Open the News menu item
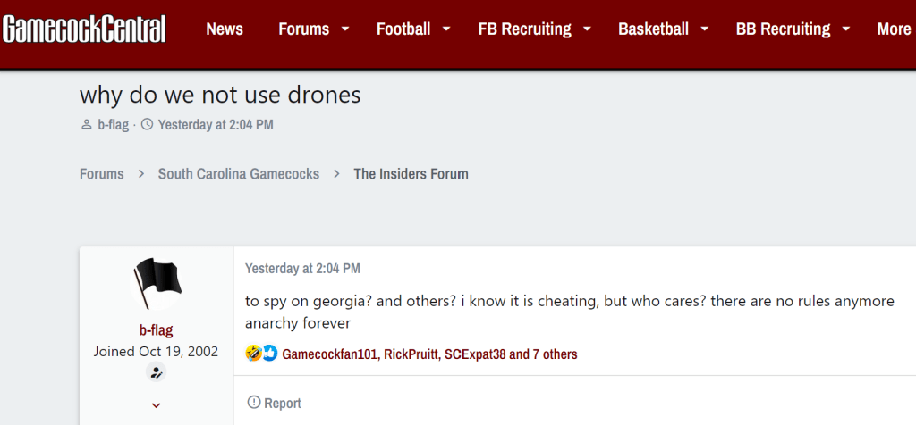Image resolution: width=916 pixels, height=425 pixels. [x=225, y=29]
